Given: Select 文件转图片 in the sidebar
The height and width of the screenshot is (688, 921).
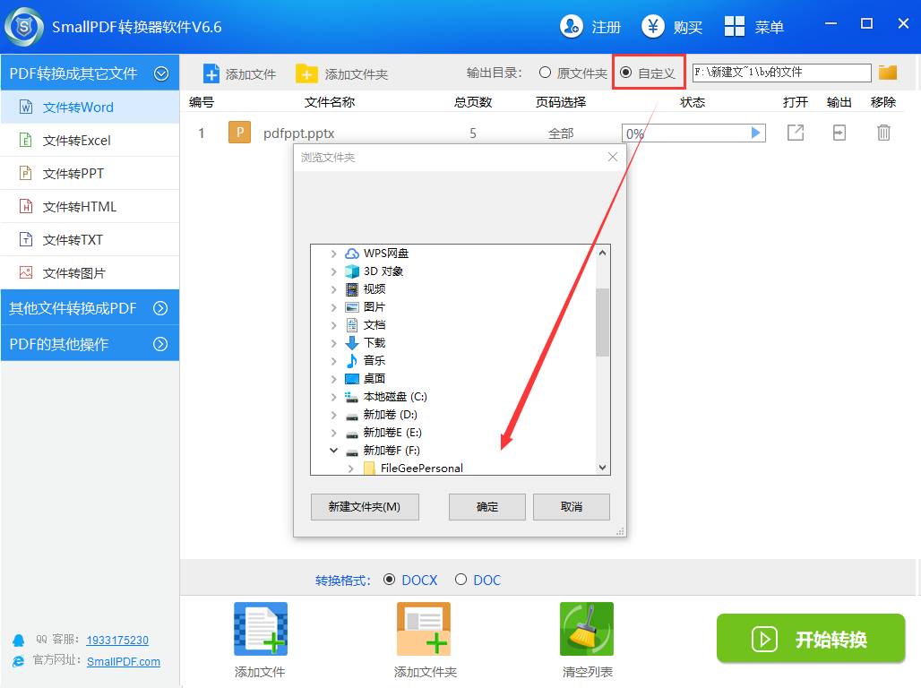Looking at the screenshot, I should [74, 273].
